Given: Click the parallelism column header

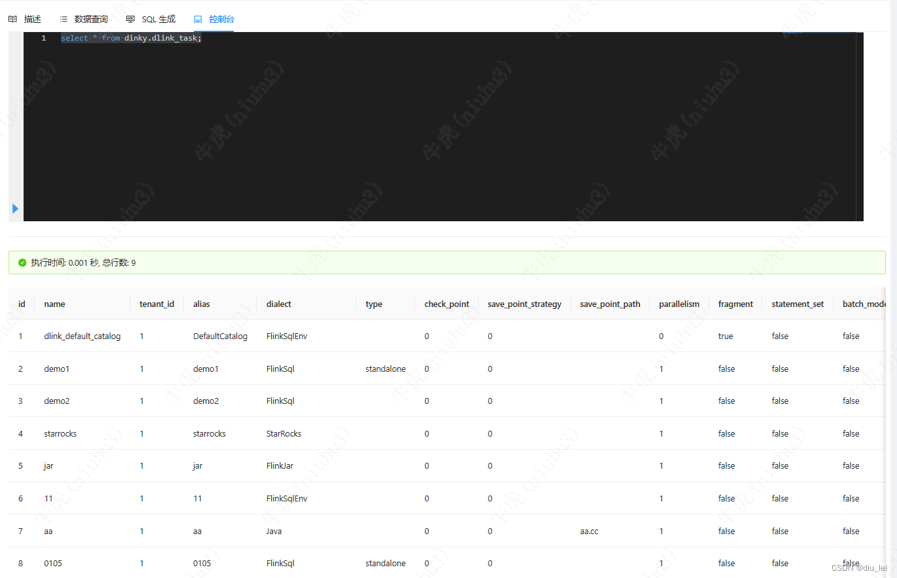Looking at the screenshot, I should pos(679,304).
